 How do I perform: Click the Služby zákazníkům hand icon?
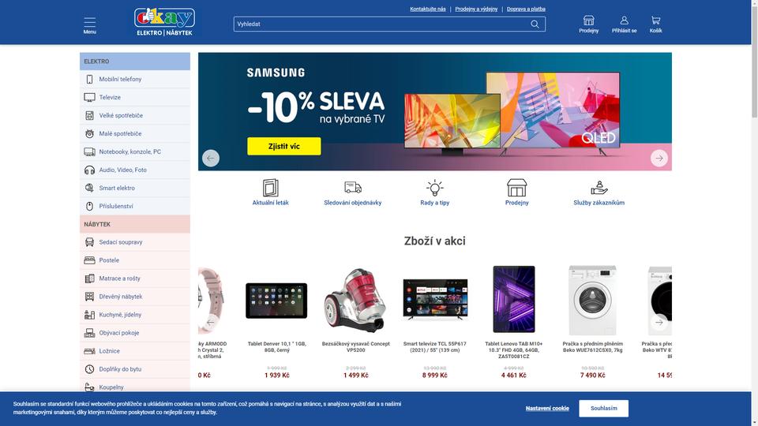[x=599, y=188]
